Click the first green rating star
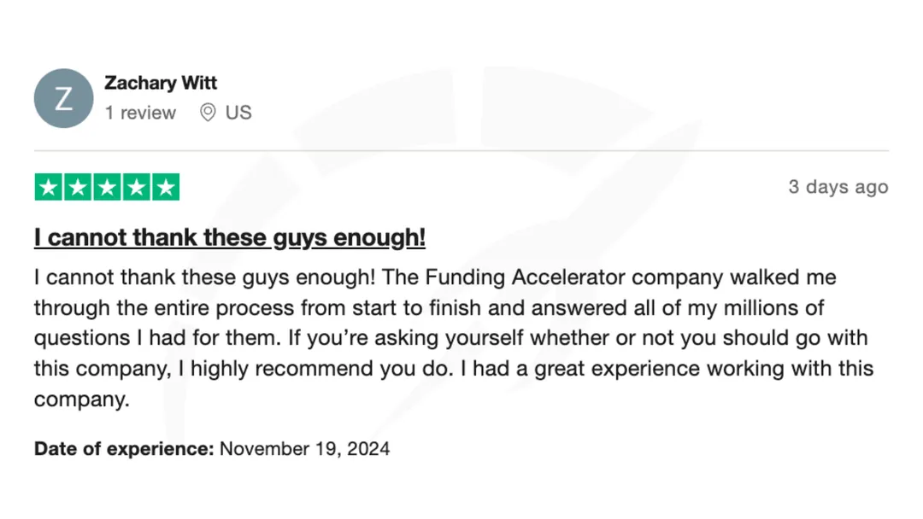 [x=48, y=188]
